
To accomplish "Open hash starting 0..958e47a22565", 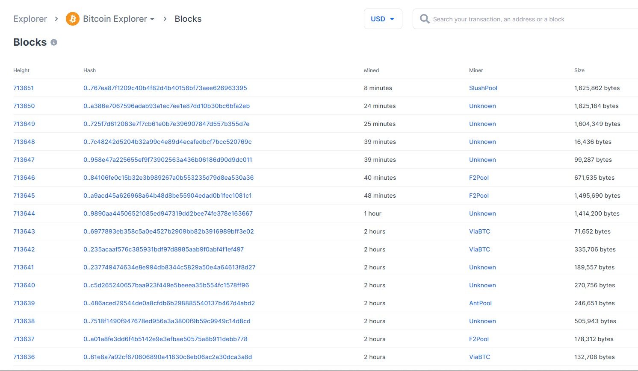I will [x=168, y=160].
